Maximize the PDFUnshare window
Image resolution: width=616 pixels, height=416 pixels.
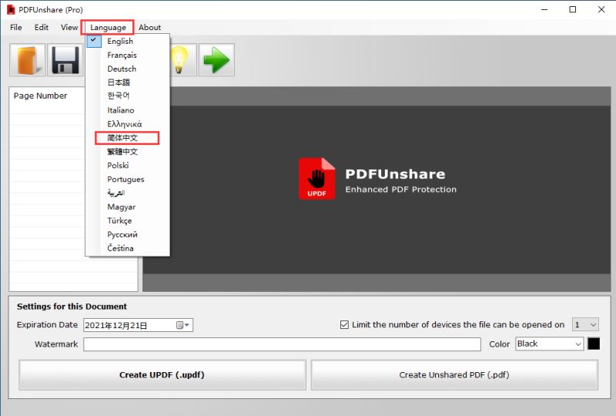pos(573,9)
